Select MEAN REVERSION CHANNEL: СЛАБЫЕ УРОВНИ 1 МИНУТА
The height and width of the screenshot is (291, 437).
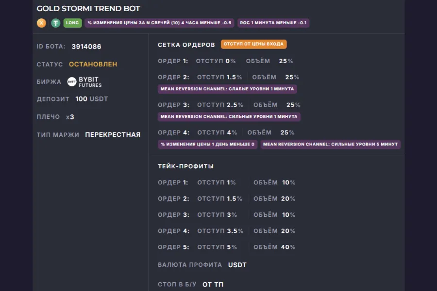click(227, 89)
